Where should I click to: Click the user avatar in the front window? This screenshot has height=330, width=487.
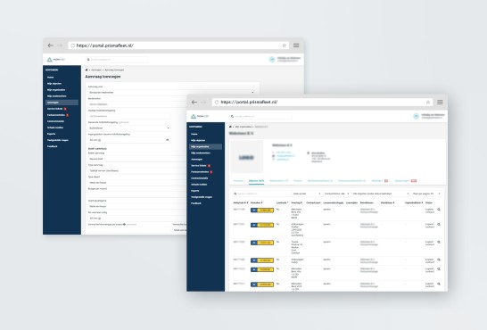coord(416,116)
